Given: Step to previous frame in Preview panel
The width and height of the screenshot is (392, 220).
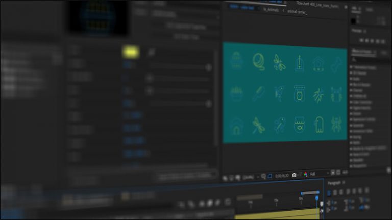Looking at the screenshot, I should tap(367, 40).
